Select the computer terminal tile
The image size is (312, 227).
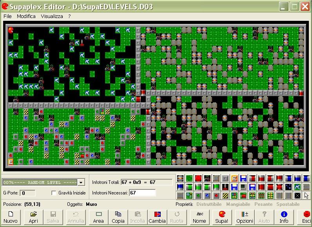point(243,187)
